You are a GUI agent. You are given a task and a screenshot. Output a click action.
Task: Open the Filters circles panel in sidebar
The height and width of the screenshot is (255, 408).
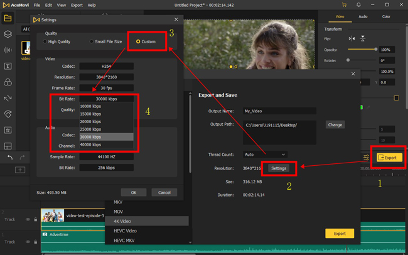click(8, 82)
